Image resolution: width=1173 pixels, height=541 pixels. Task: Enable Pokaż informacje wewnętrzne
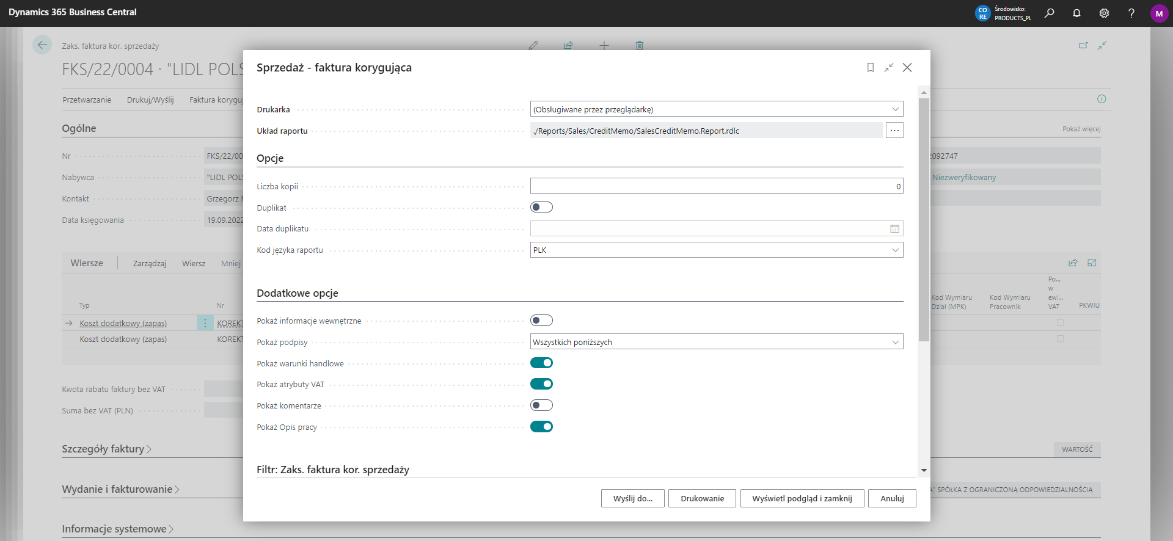pyautogui.click(x=541, y=321)
